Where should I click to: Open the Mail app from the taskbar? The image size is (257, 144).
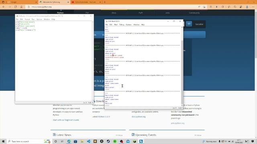(128, 141)
